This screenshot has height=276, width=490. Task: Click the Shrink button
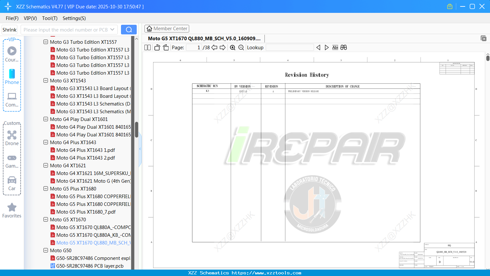pos(9,29)
